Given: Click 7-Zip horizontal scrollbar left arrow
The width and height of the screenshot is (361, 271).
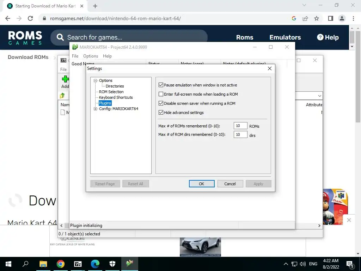Looking at the screenshot, I should click(x=61, y=225).
